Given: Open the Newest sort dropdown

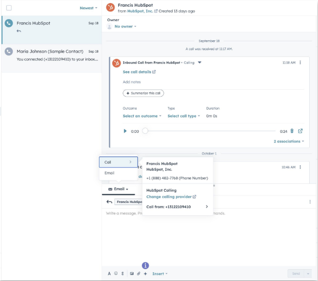Looking at the screenshot, I should (x=89, y=8).
